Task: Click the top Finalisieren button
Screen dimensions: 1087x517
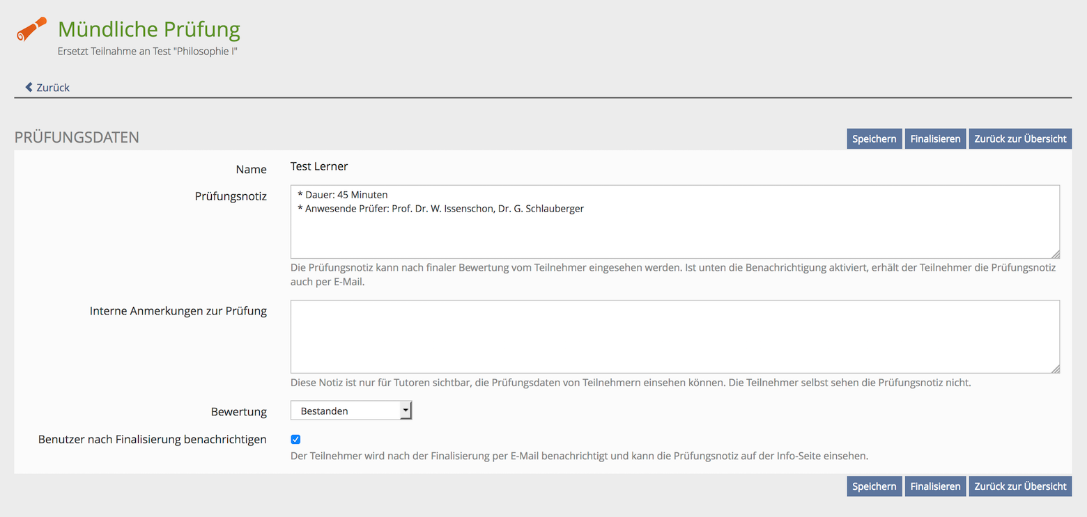Action: pyautogui.click(x=935, y=138)
